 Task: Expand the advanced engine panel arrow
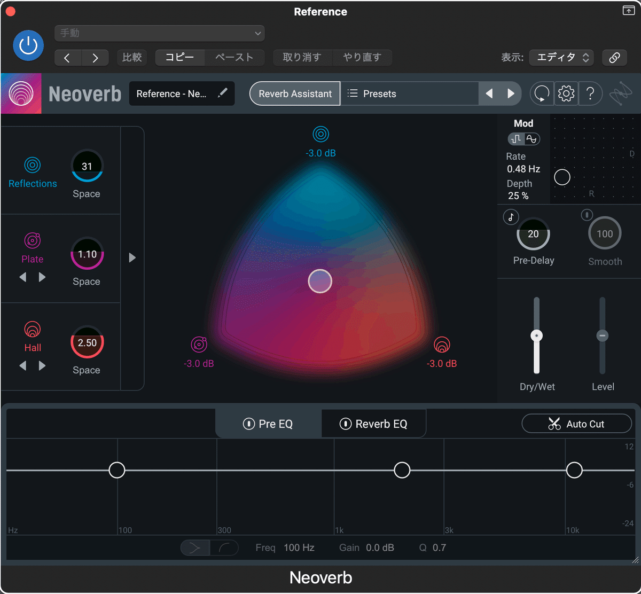coord(132,258)
